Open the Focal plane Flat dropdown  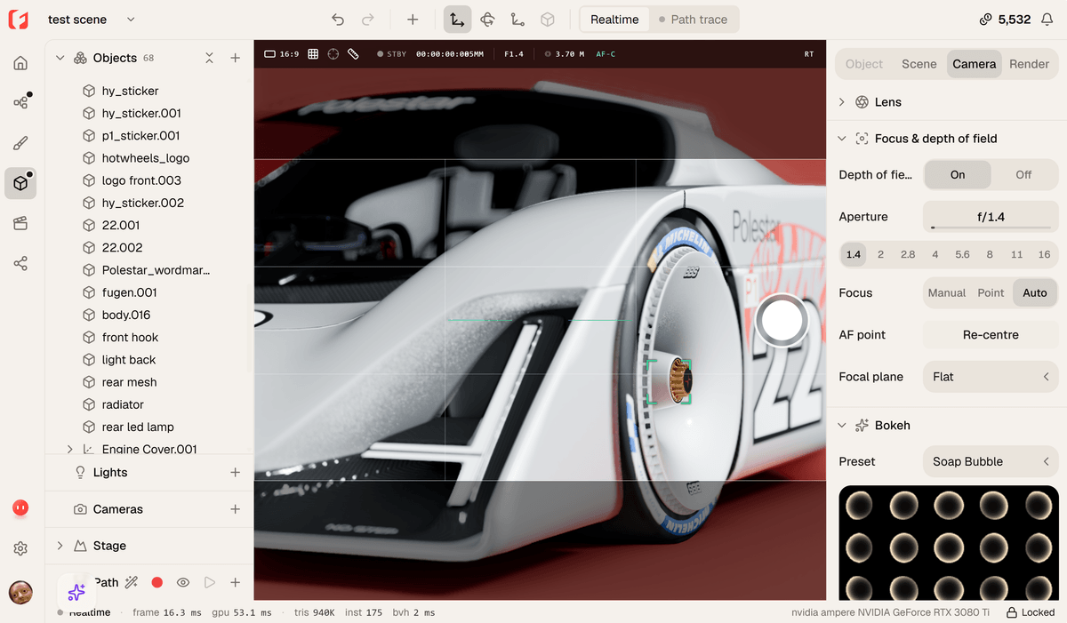991,377
